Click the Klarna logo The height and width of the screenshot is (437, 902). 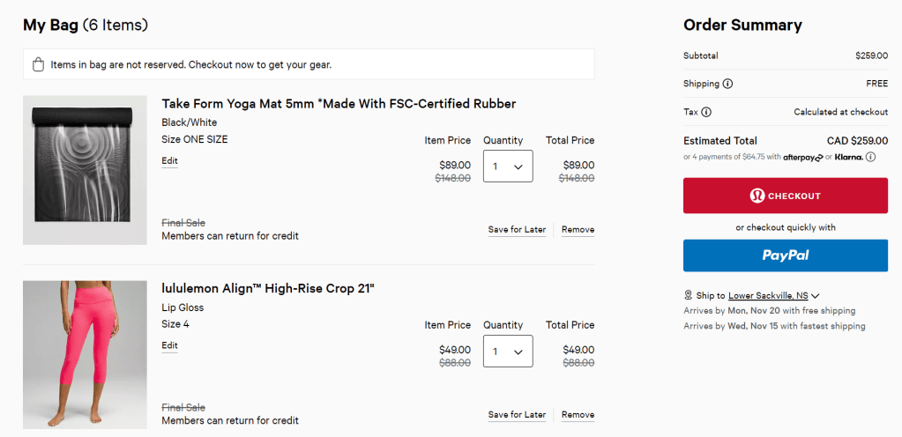point(848,157)
